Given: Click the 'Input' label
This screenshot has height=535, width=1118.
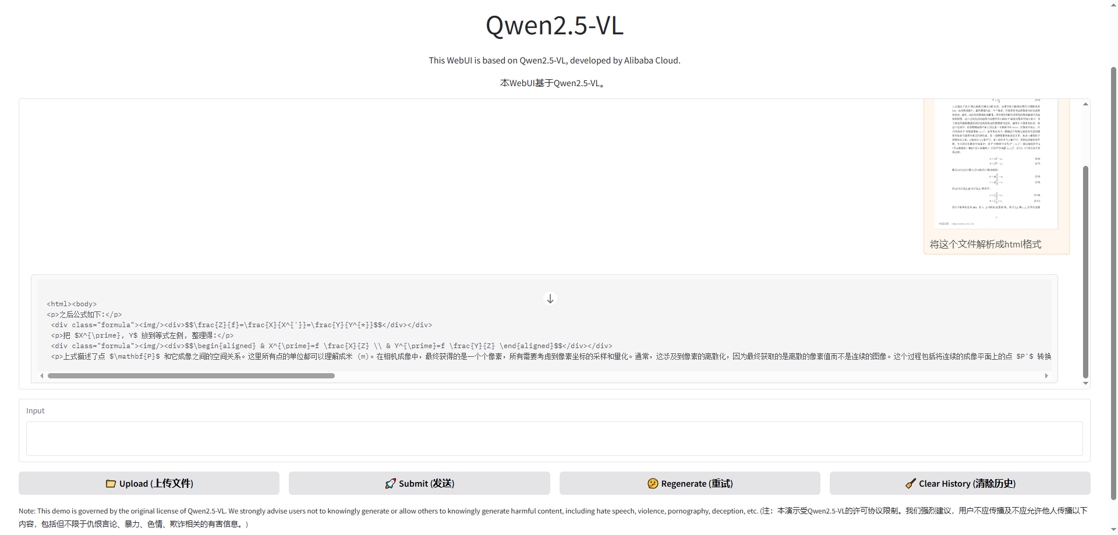Looking at the screenshot, I should (35, 411).
